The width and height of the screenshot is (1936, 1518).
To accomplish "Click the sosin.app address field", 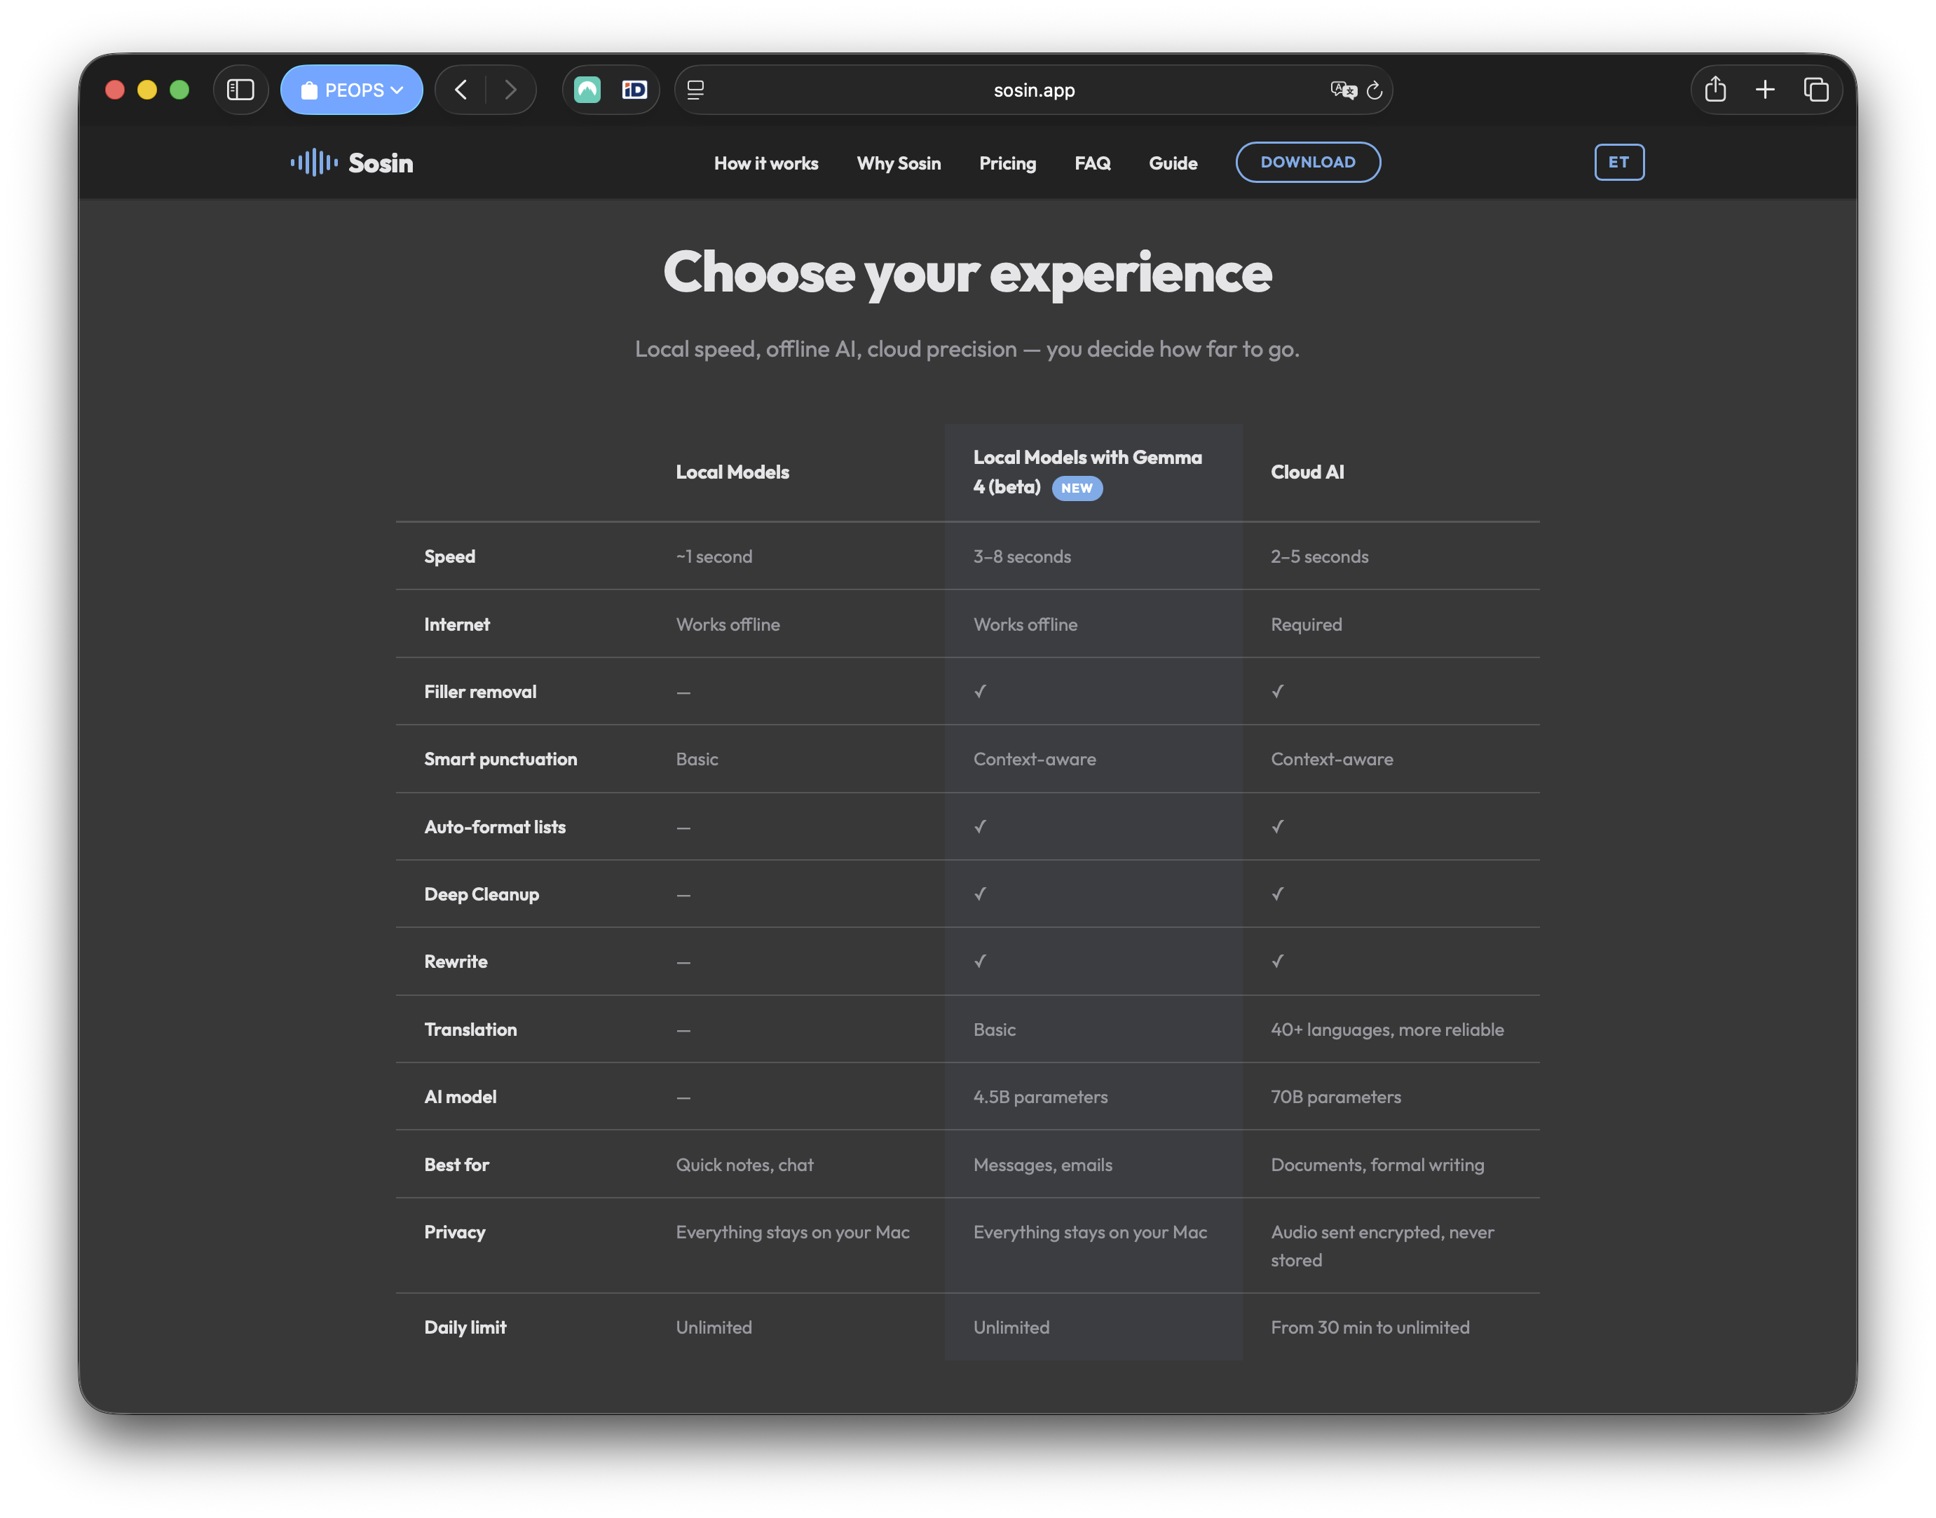I will [x=1034, y=90].
